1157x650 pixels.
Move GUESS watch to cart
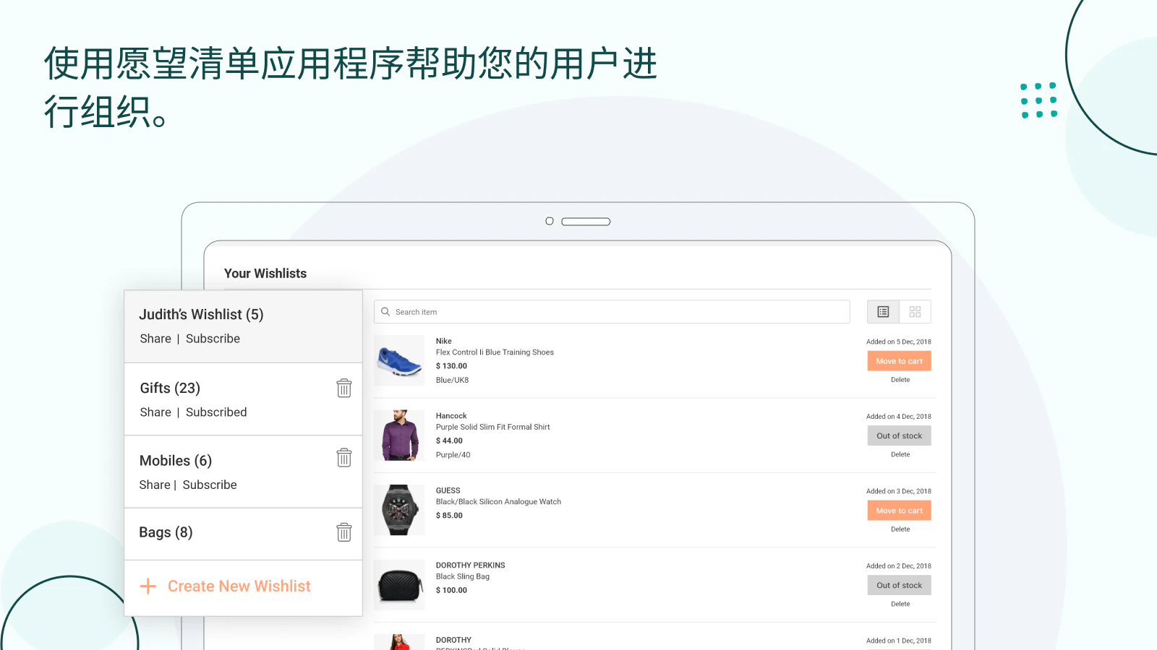tap(899, 511)
